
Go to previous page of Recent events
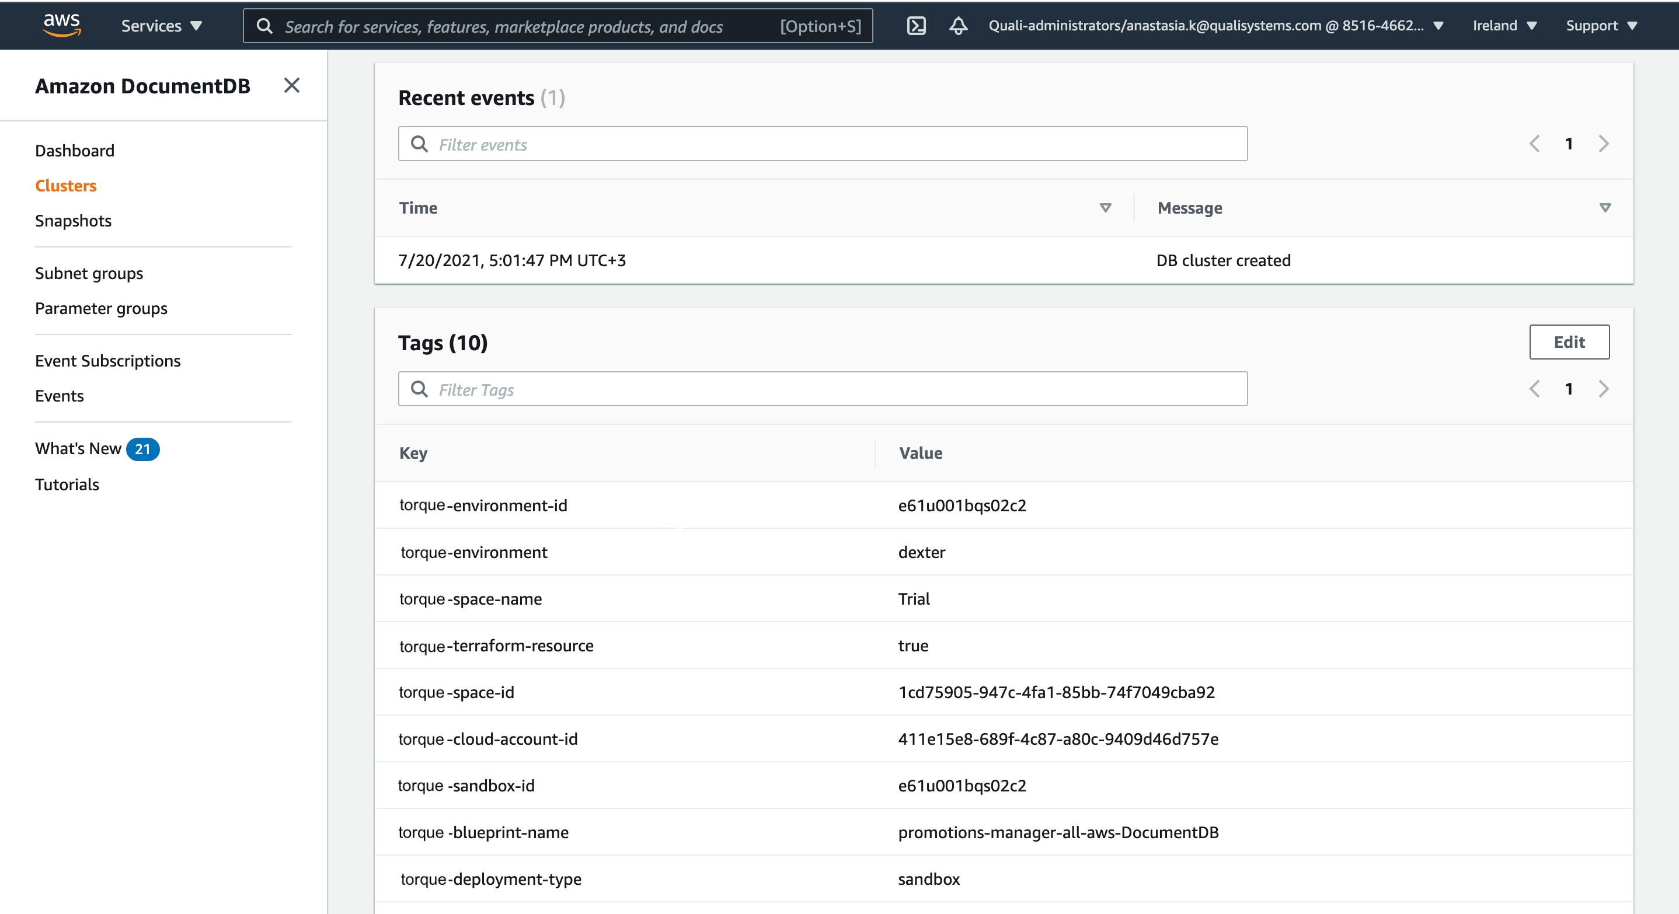click(x=1534, y=144)
